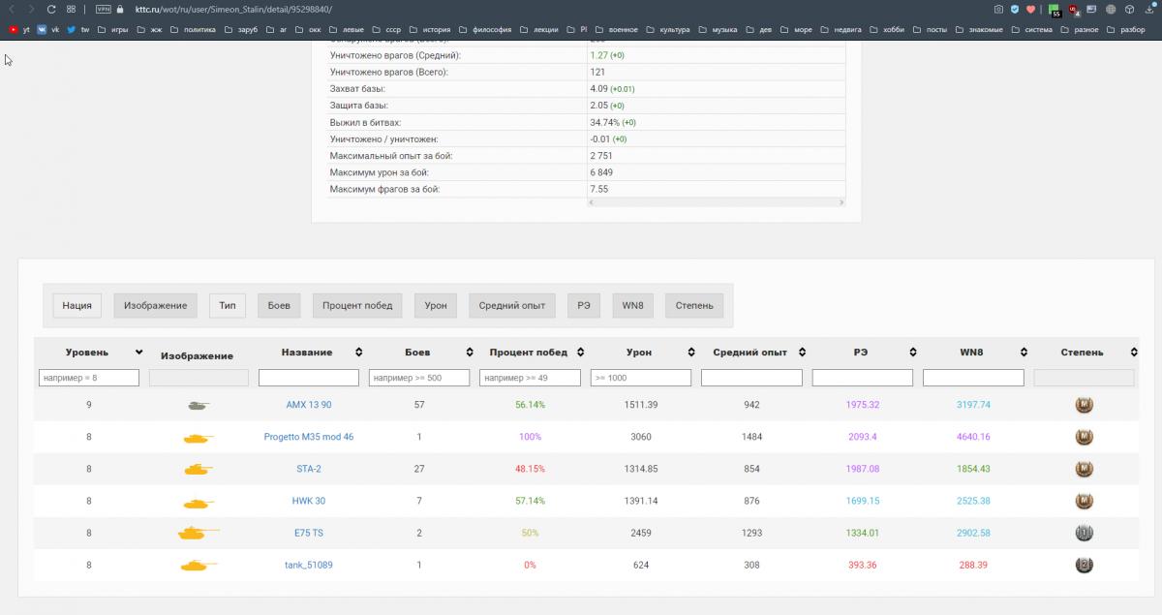Screen dimensions: 1162x615
Task: Click sort arrows on the Боев column
Action: click(470, 353)
